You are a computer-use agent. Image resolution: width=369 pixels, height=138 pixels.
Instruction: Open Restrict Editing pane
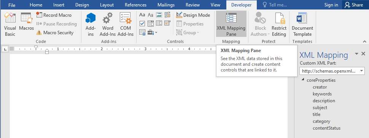pyautogui.click(x=279, y=24)
